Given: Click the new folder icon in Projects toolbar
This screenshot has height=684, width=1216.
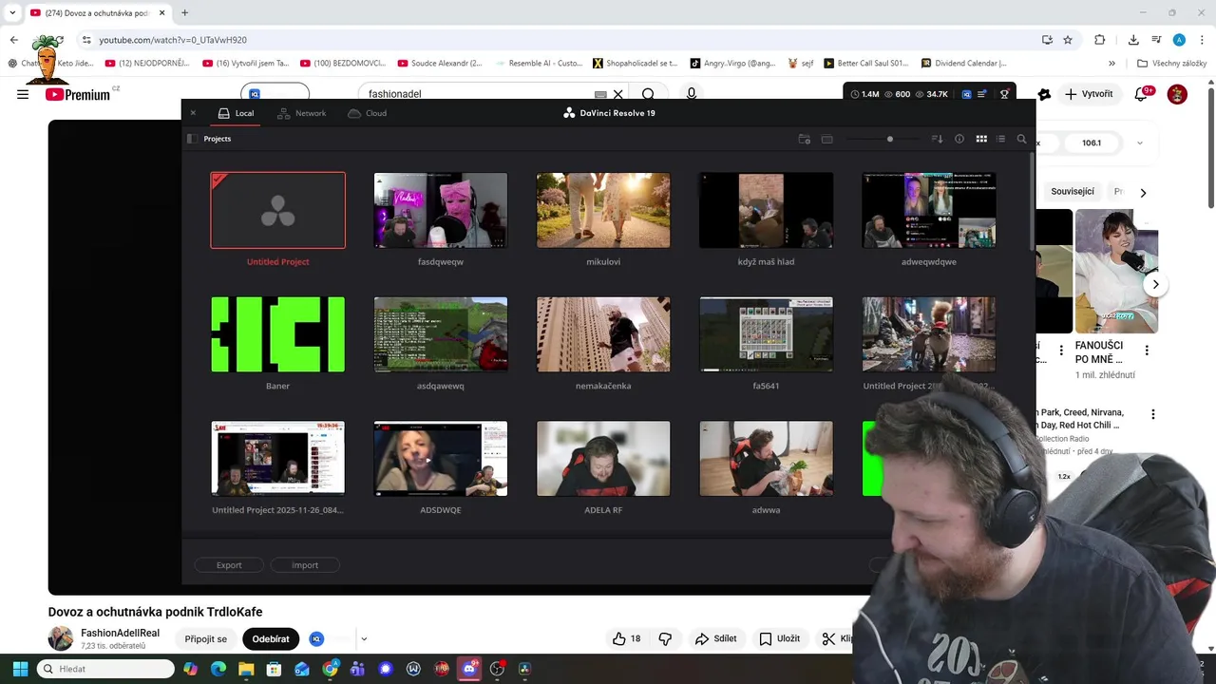Looking at the screenshot, I should (804, 139).
